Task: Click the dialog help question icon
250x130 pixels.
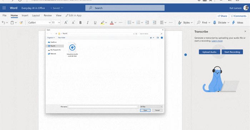Action: tap(162, 38)
